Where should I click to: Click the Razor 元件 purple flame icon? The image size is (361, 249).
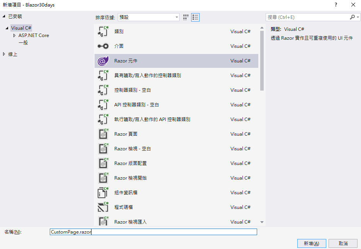point(103,61)
